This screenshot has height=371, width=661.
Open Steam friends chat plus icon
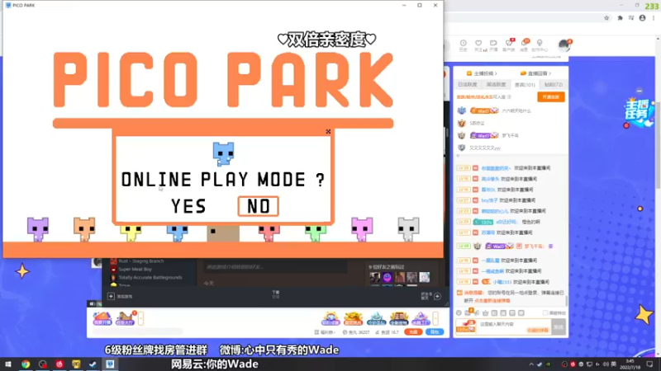click(x=437, y=296)
